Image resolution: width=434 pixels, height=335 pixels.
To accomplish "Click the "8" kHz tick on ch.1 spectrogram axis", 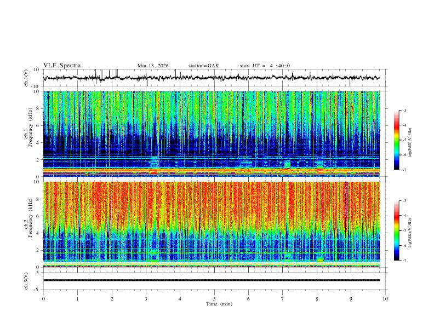I will 38,108.
